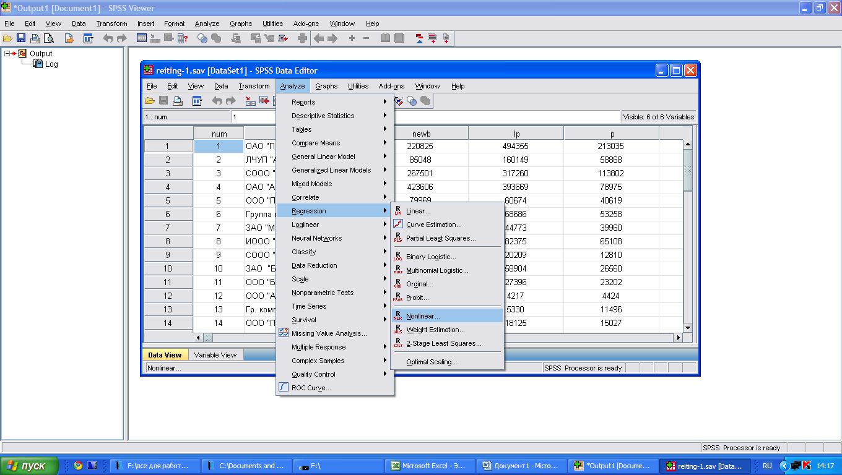Open Time Series submenu
Viewport: 842px width, 475px height.
[335, 306]
